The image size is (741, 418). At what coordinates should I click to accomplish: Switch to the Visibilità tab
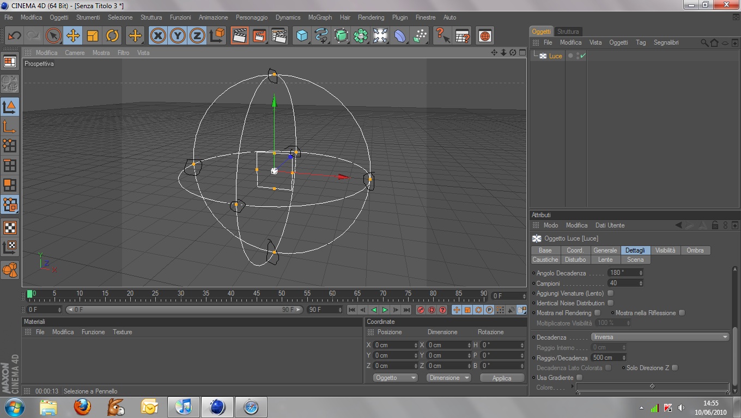click(665, 250)
